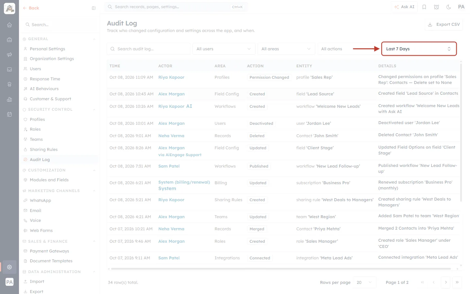Click the bookmark icon in top bar

(424, 7)
